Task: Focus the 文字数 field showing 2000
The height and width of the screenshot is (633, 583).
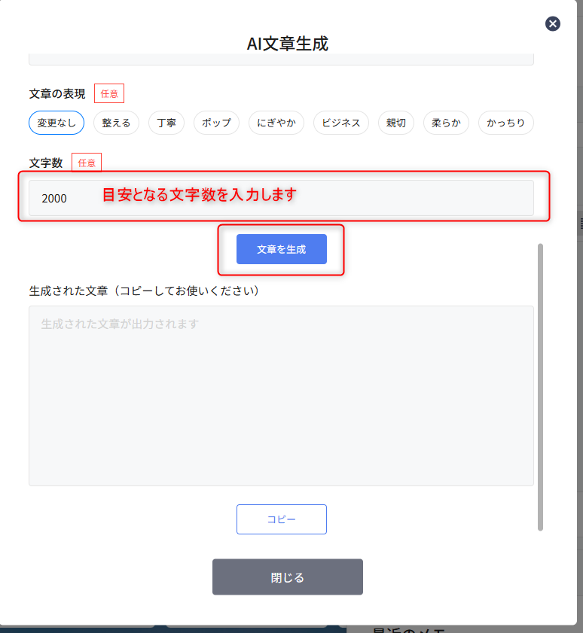Action: [x=281, y=198]
